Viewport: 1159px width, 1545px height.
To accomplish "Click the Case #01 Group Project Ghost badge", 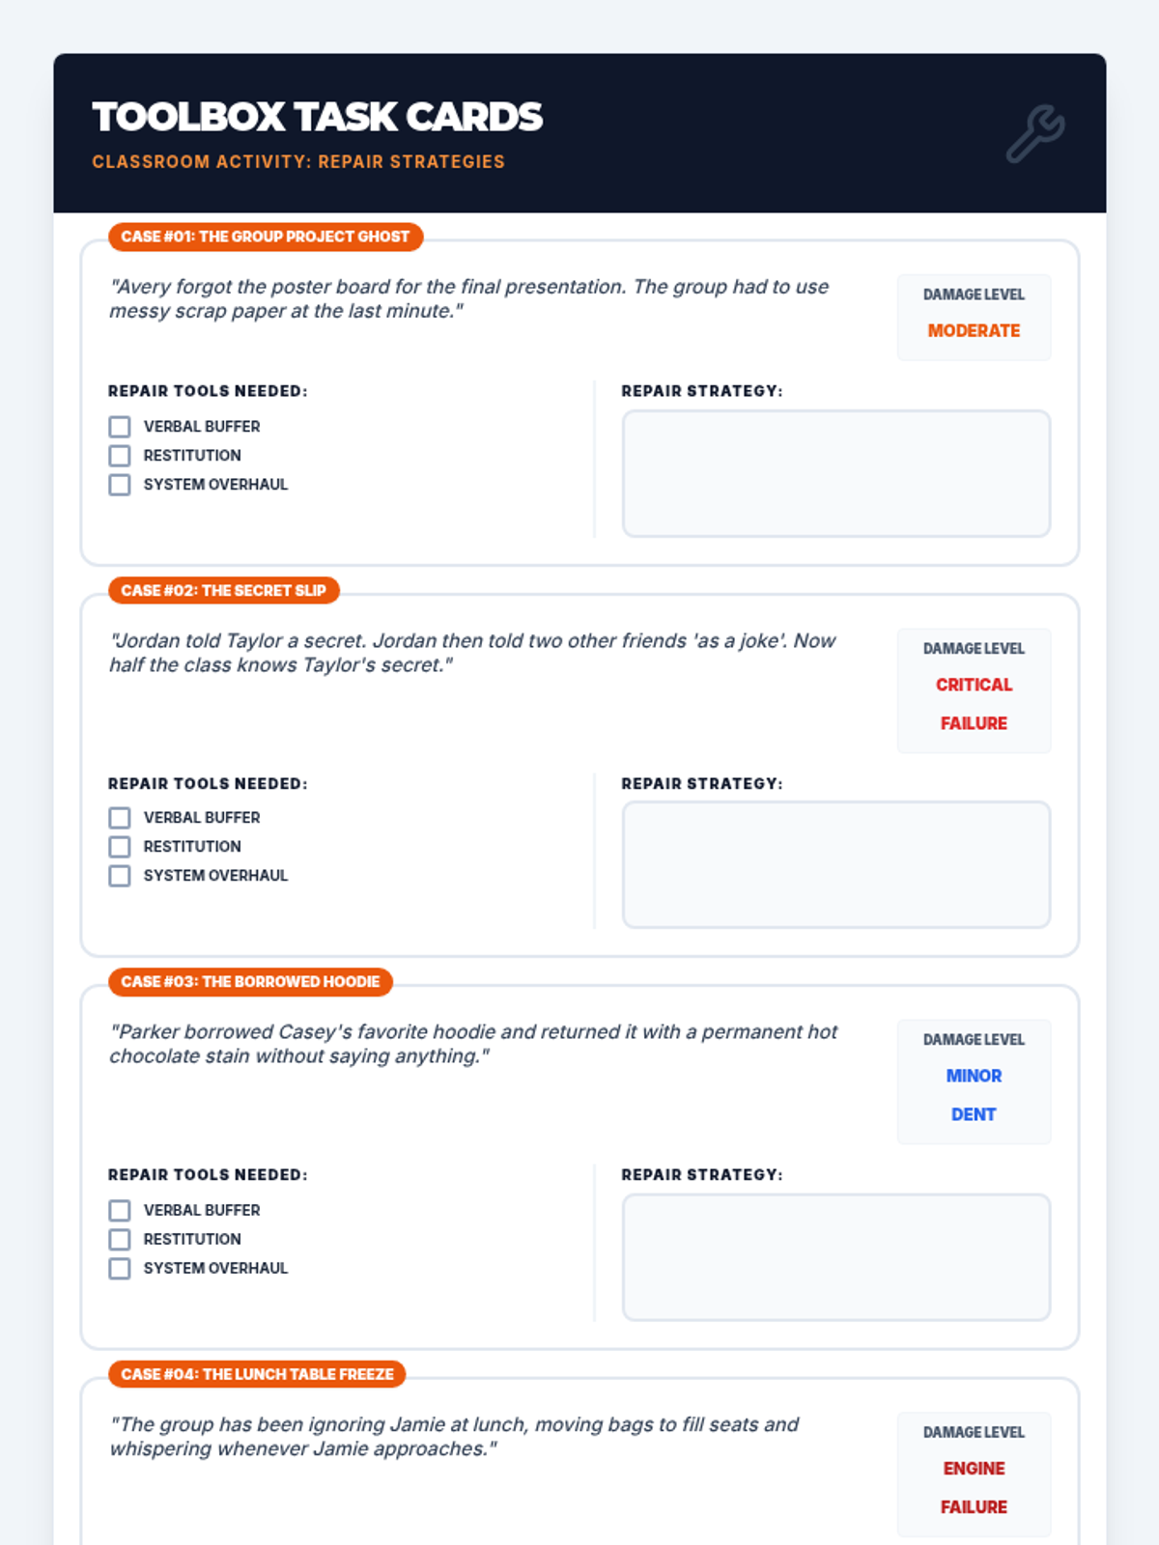I will (266, 237).
